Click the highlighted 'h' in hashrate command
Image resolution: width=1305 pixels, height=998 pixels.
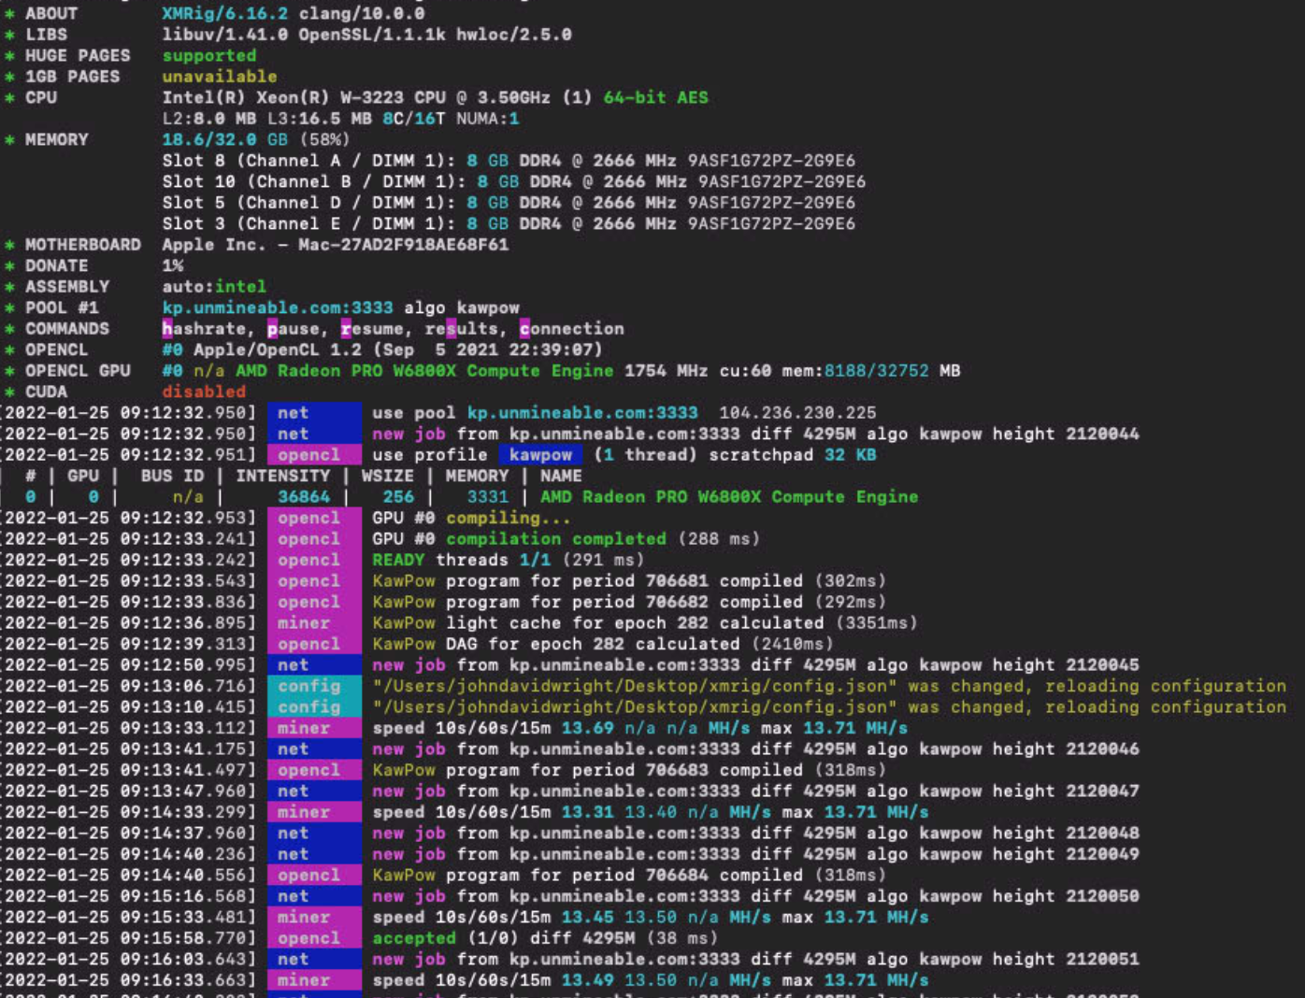(x=167, y=329)
